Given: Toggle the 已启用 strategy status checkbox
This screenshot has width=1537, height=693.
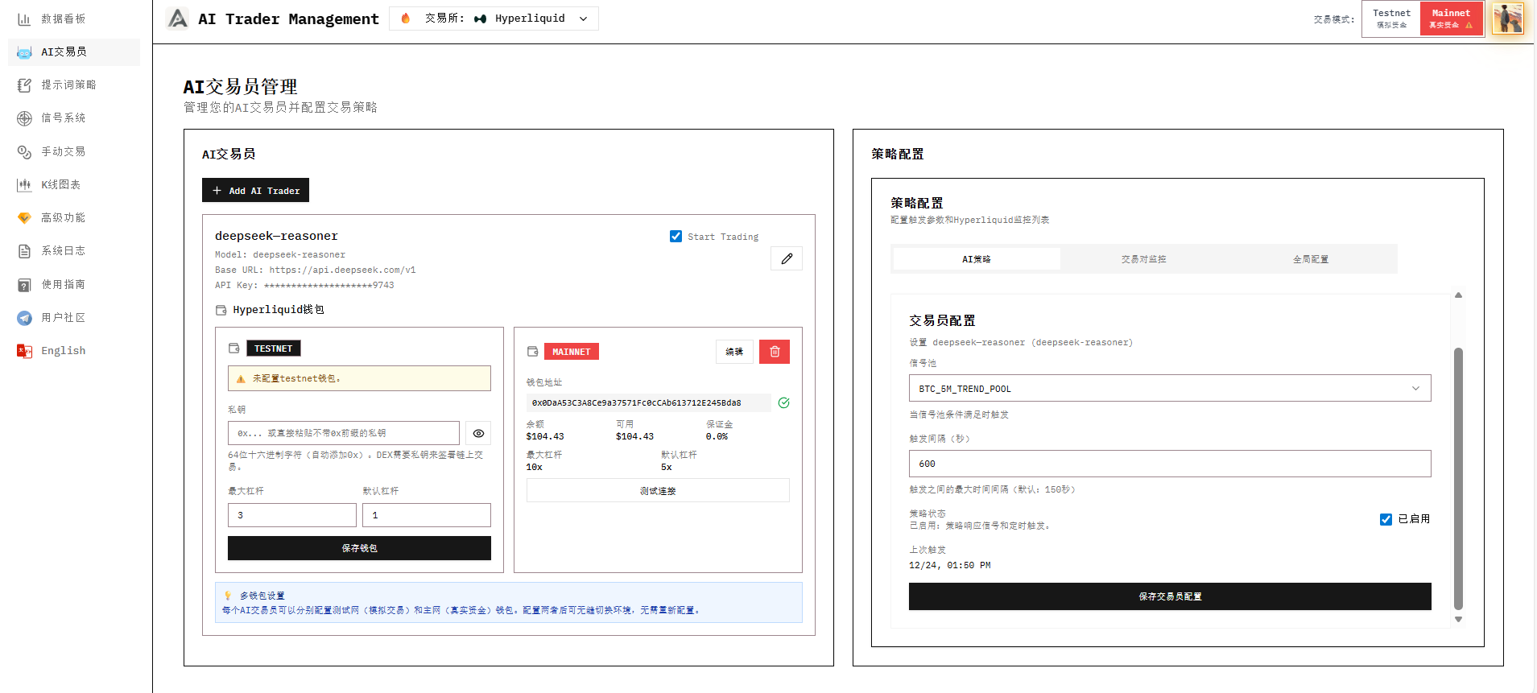Looking at the screenshot, I should click(x=1386, y=519).
